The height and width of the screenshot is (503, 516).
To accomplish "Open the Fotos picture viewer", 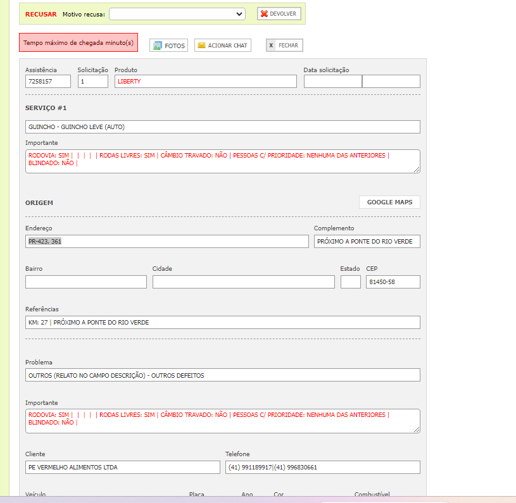I will tap(168, 46).
